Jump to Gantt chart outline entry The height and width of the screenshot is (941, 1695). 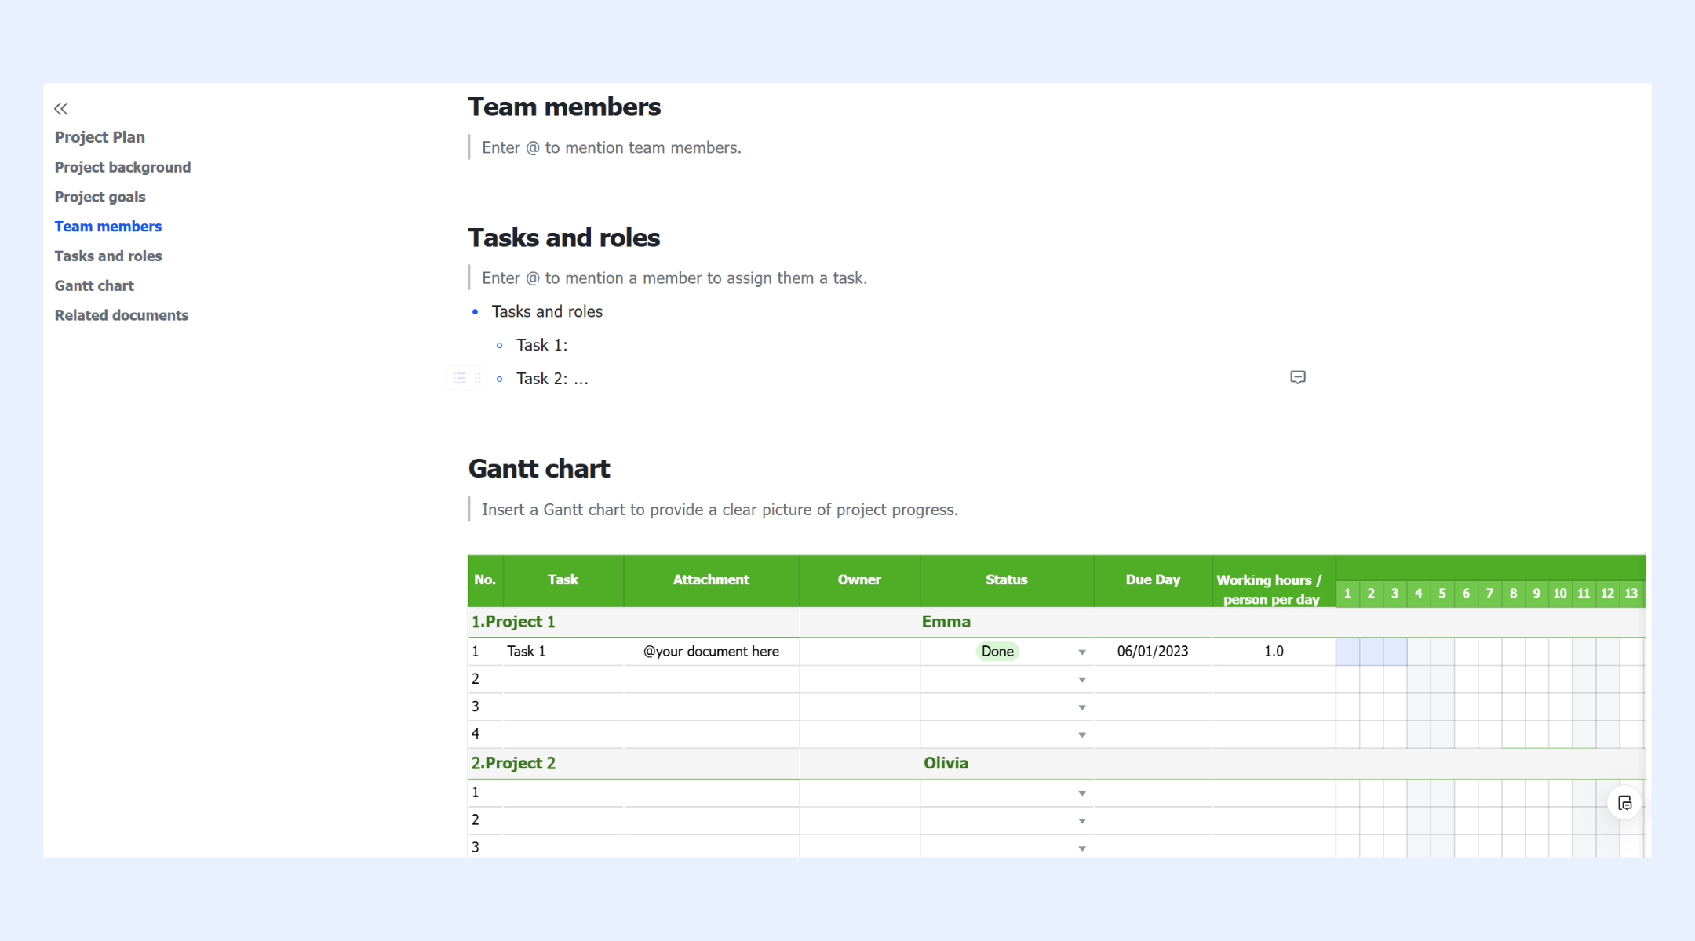pyautogui.click(x=94, y=285)
